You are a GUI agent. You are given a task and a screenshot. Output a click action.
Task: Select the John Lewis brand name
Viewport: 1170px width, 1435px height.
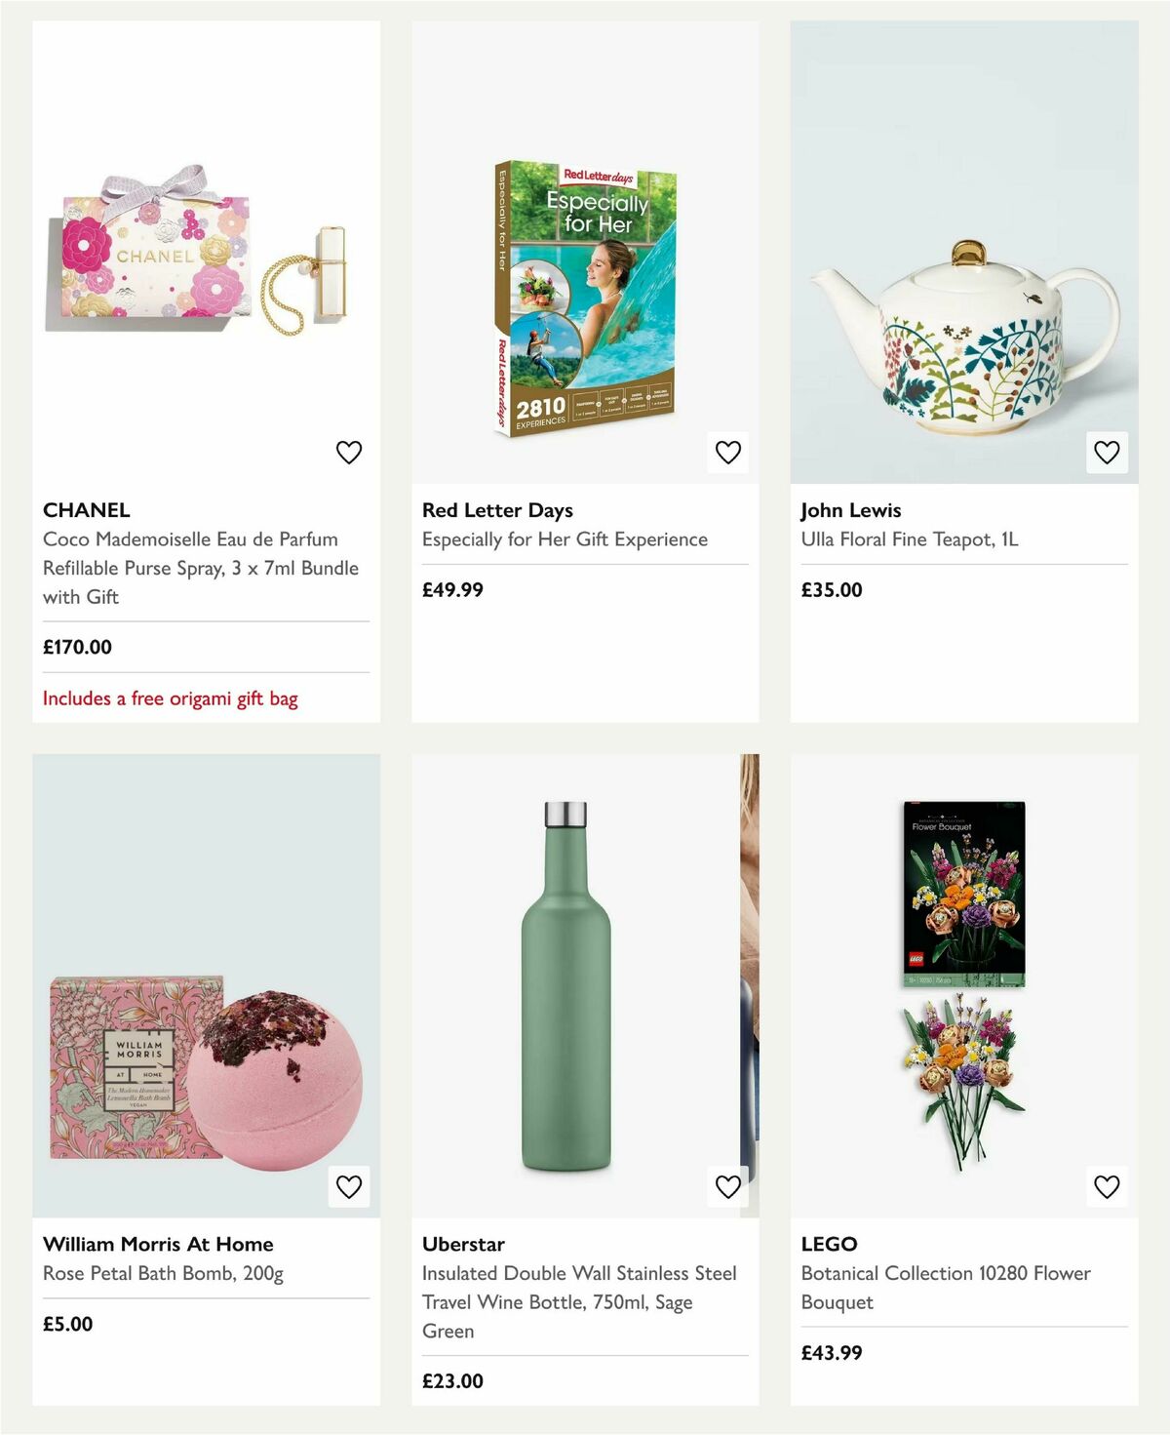[x=850, y=509]
